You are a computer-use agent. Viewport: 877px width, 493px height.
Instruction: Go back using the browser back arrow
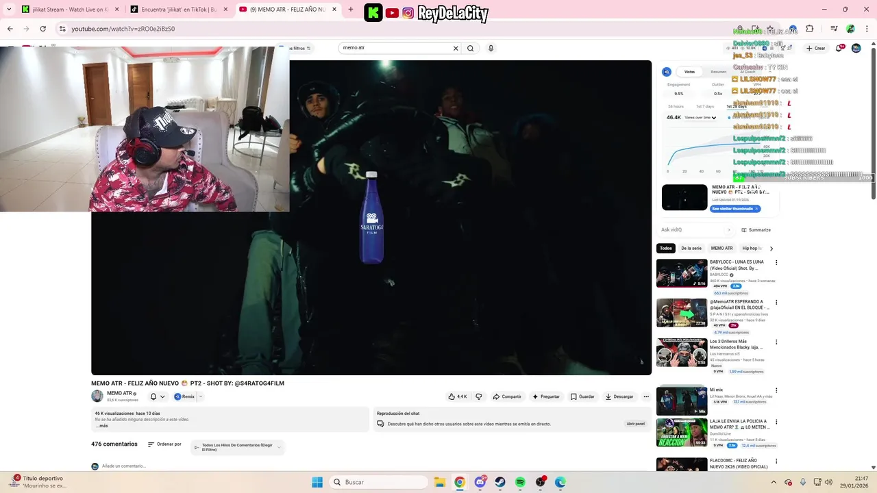[x=10, y=29]
